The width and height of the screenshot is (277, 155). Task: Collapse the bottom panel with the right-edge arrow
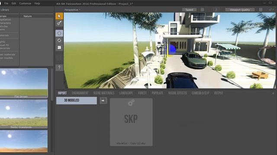tap(273, 93)
